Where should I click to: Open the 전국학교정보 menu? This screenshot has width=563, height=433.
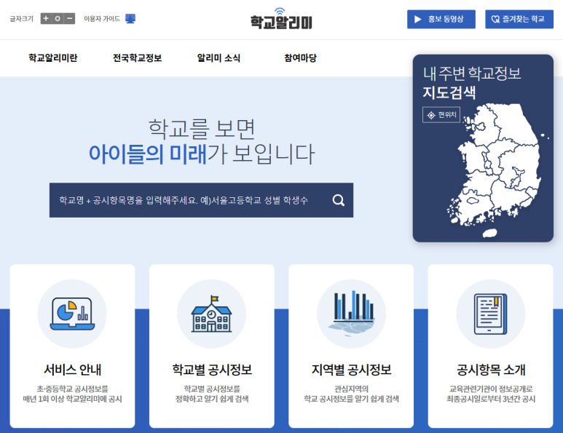pos(137,58)
